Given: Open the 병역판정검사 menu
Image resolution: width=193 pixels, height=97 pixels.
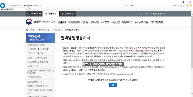Looking at the screenshot, I should point(74,22).
